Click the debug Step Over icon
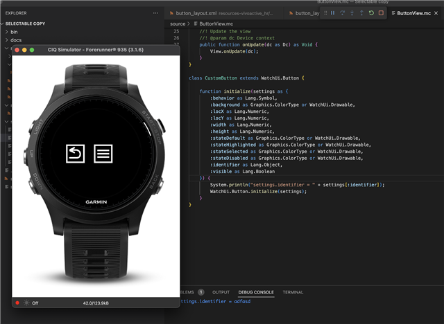 pos(342,13)
